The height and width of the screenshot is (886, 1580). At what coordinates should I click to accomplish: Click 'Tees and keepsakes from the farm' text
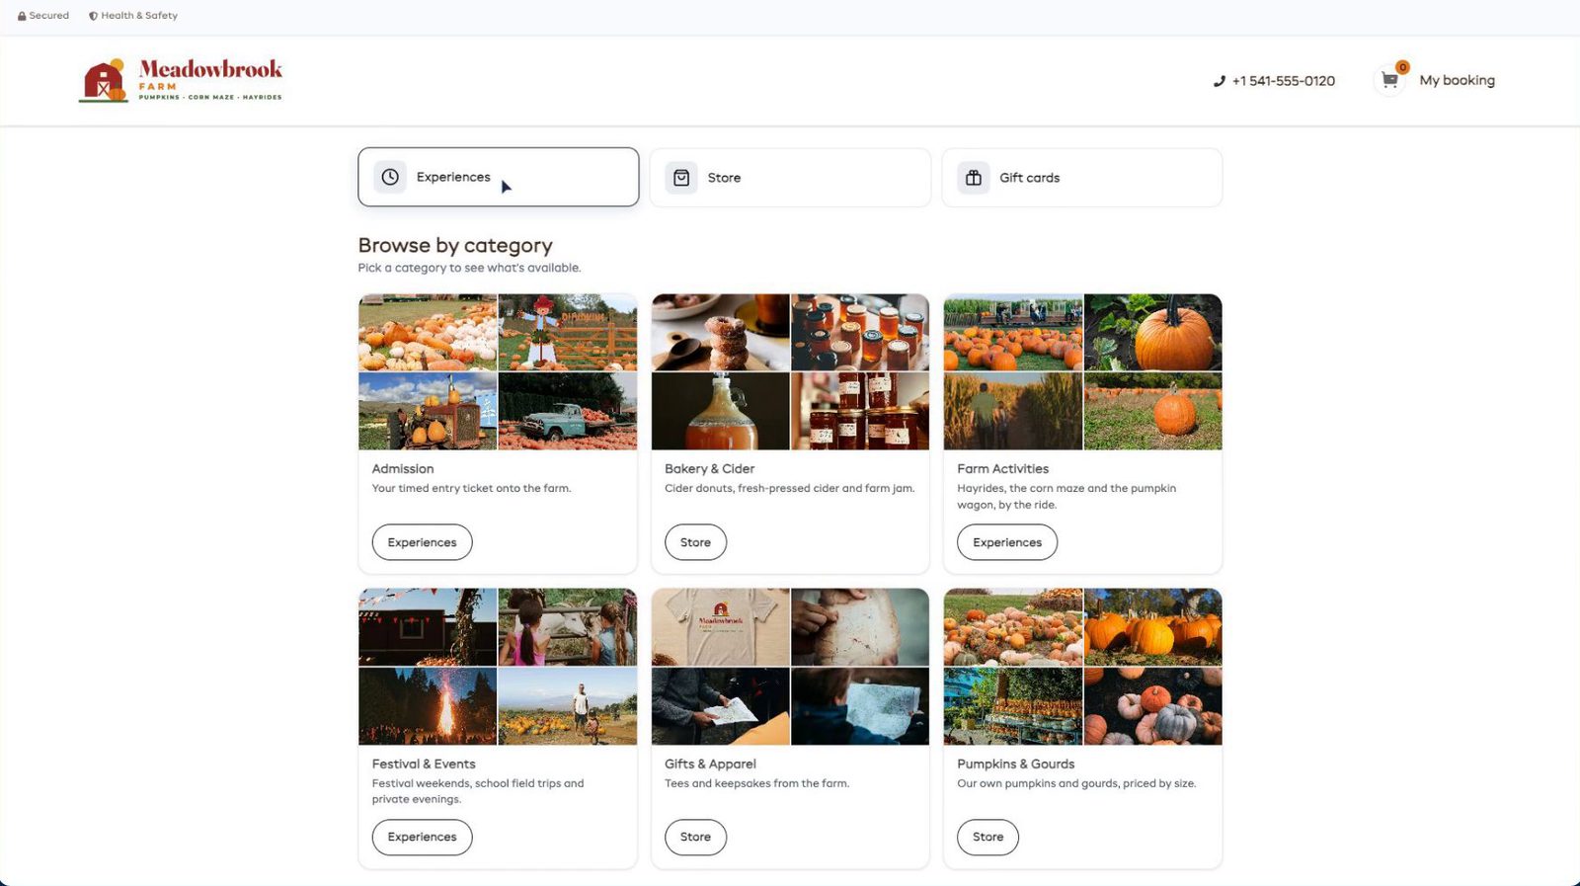tap(756, 783)
